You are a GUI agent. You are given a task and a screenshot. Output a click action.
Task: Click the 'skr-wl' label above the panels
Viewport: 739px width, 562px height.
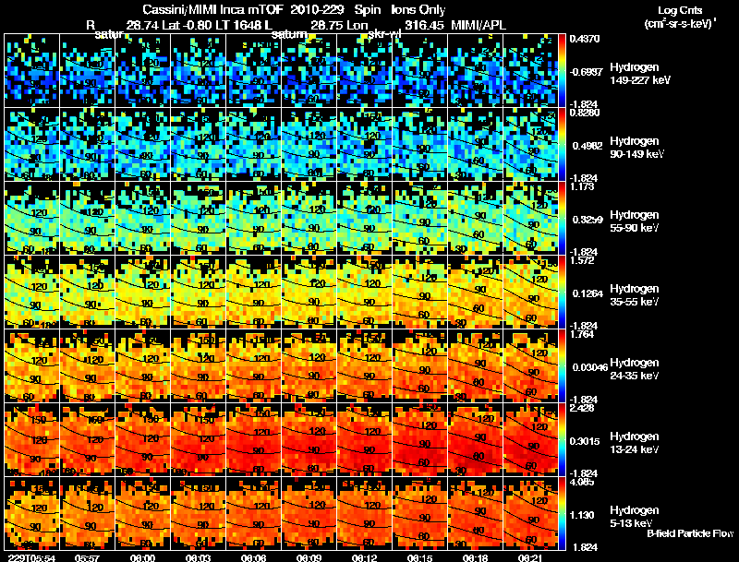click(384, 34)
